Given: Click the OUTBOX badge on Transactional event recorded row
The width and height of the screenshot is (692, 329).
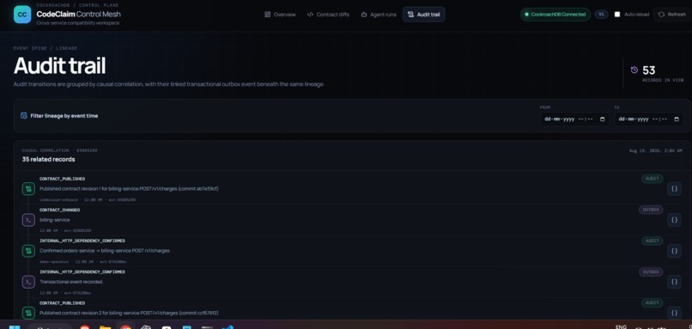Looking at the screenshot, I should tap(651, 272).
